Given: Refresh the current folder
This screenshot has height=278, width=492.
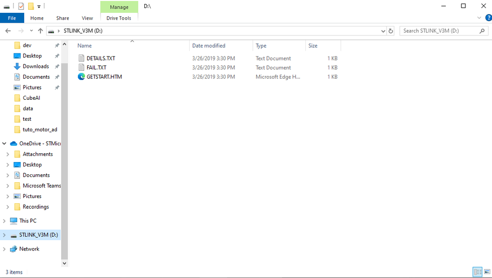Looking at the screenshot, I should tap(391, 31).
